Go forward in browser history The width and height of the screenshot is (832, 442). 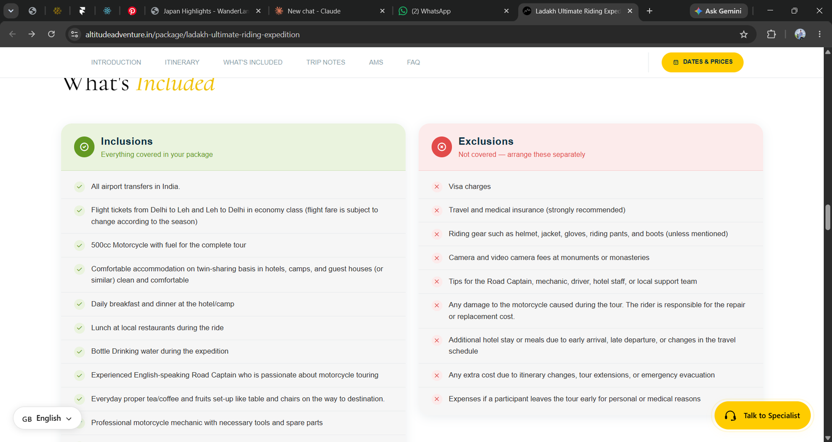[32, 34]
